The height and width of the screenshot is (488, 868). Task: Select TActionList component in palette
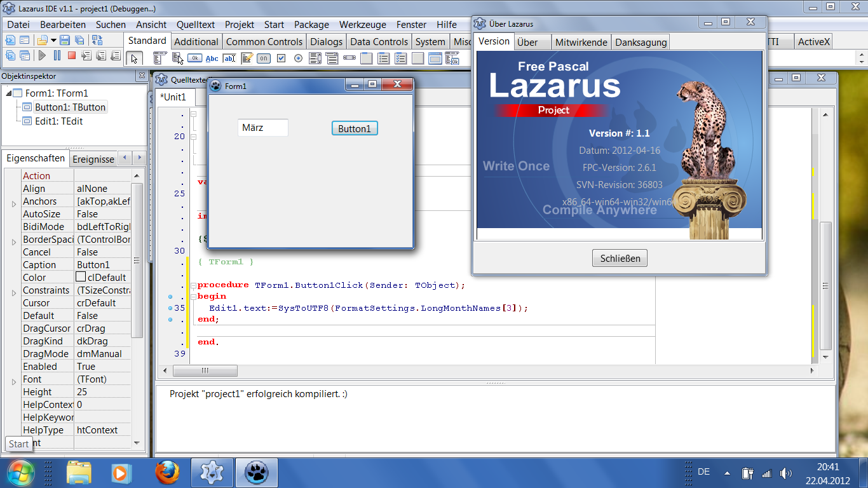click(452, 58)
